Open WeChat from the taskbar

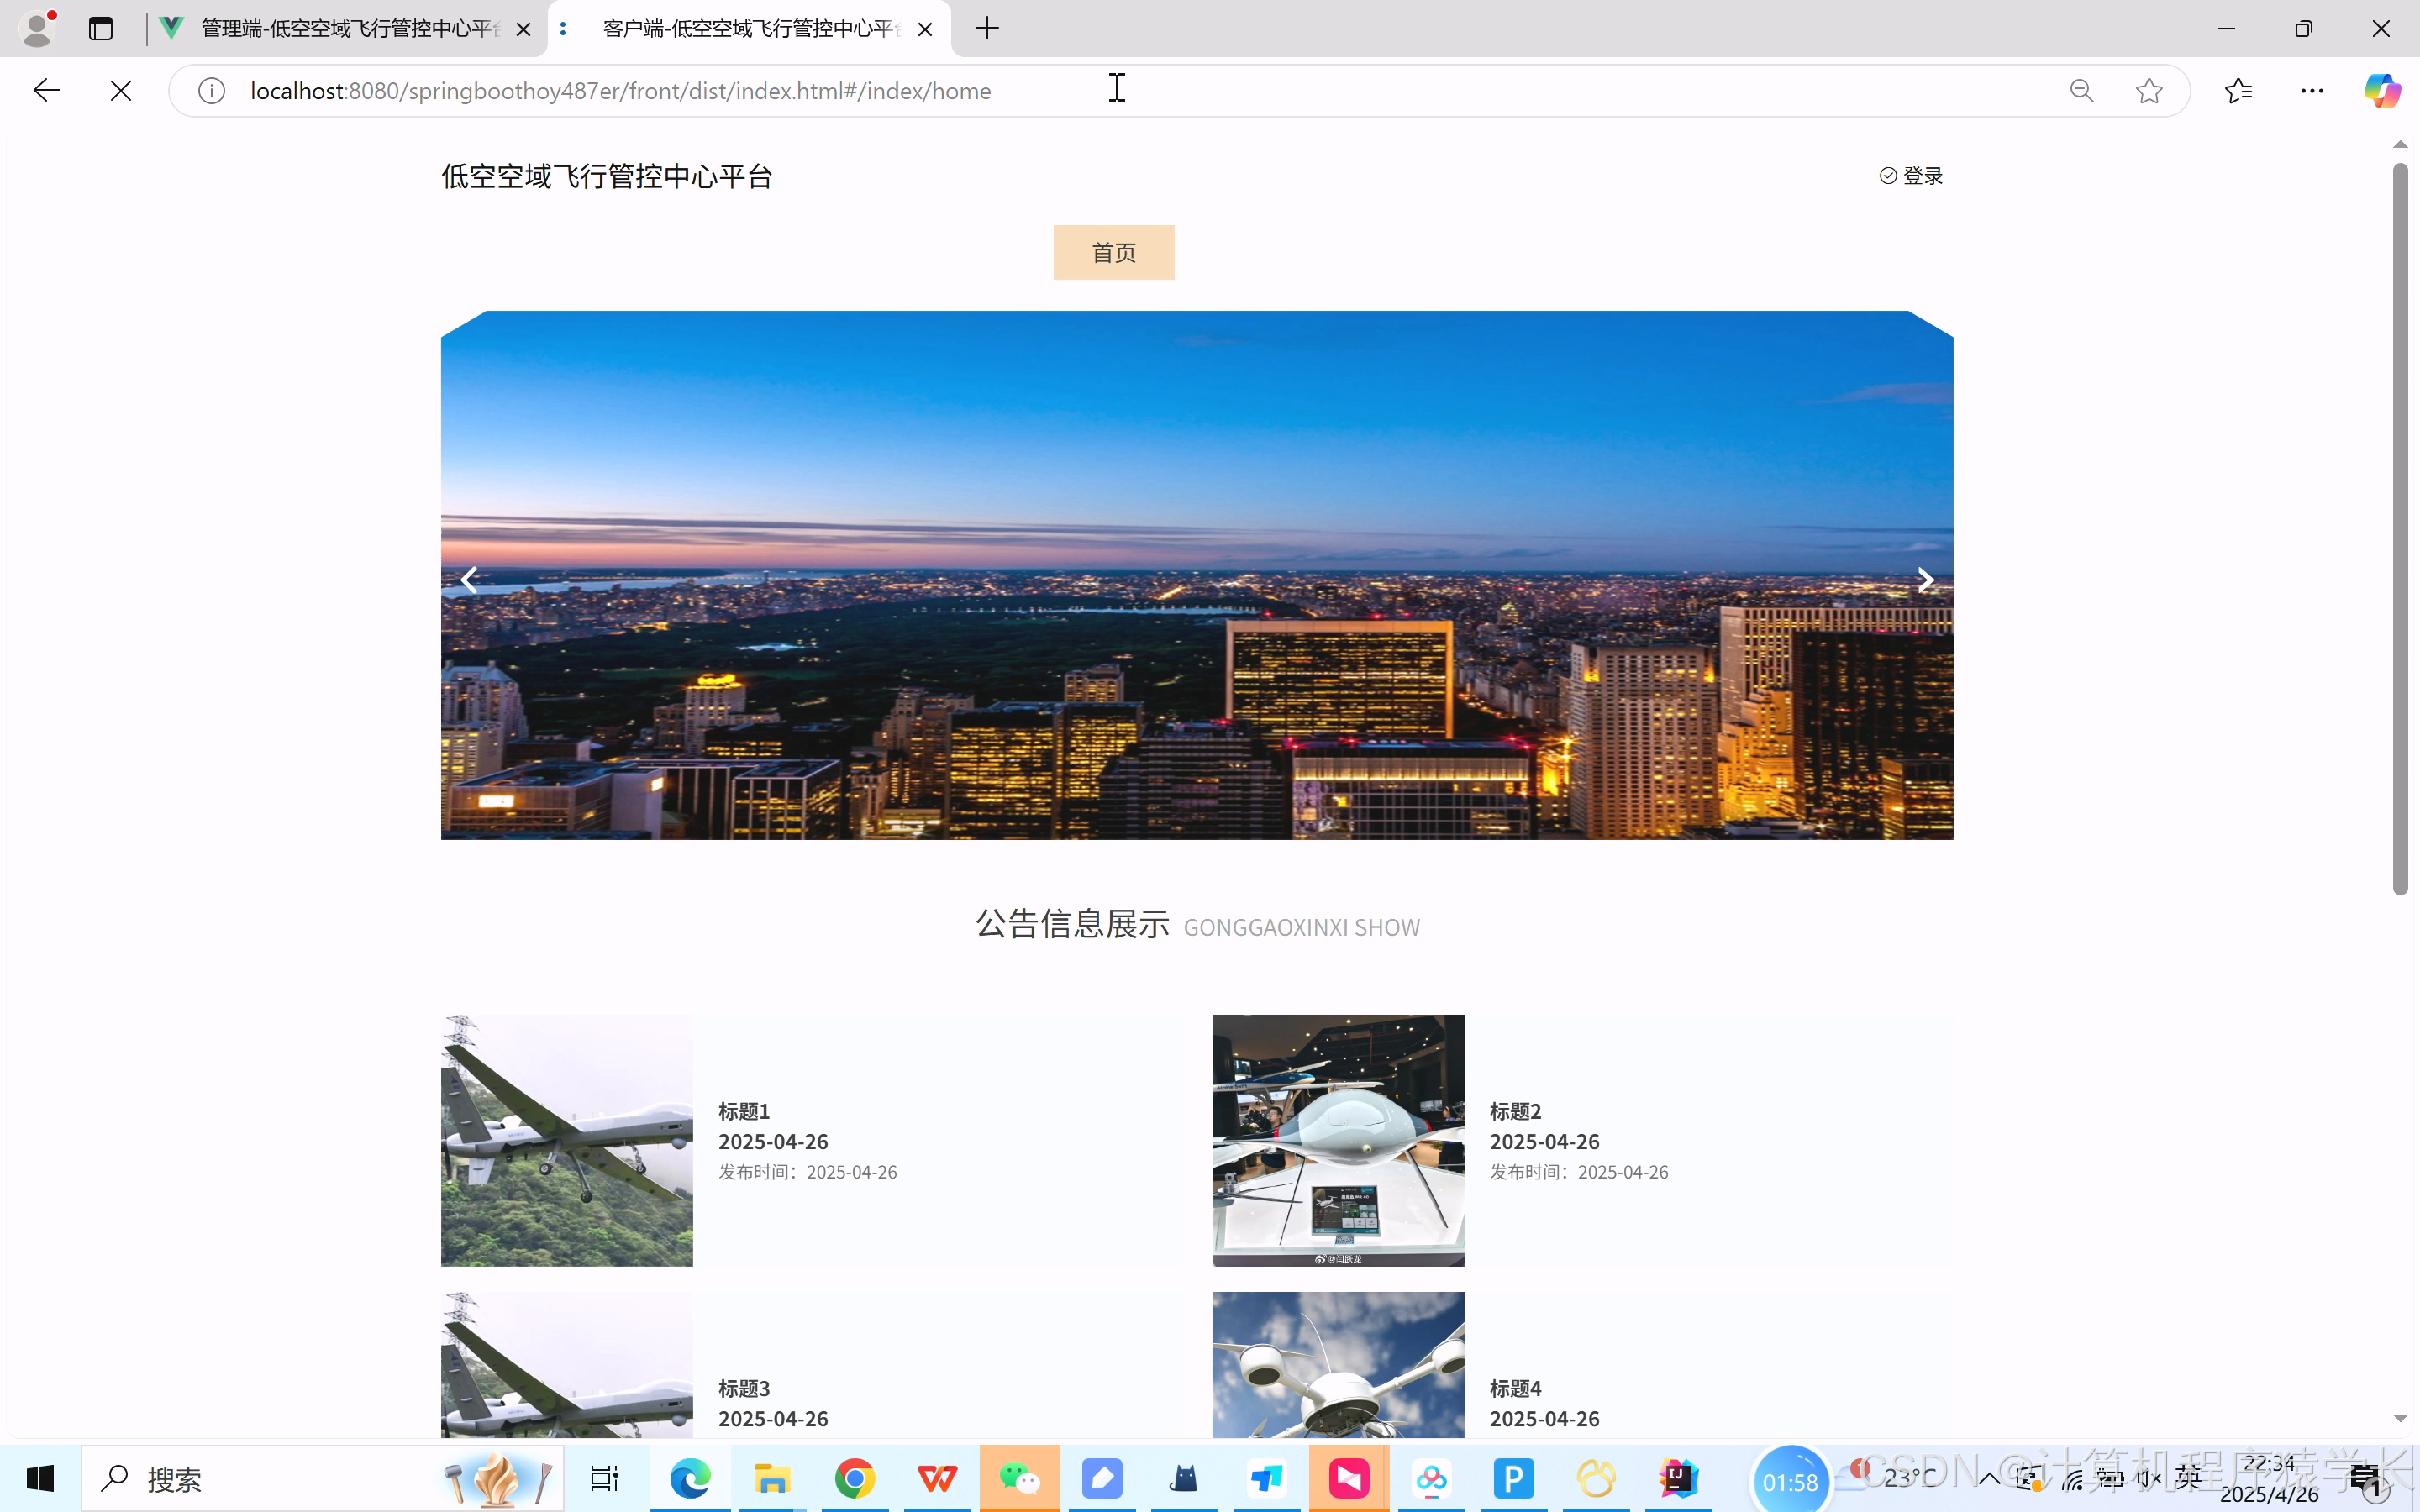click(1019, 1478)
